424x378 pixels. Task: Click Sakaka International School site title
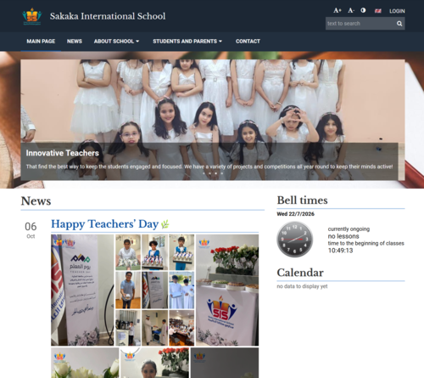point(108,16)
